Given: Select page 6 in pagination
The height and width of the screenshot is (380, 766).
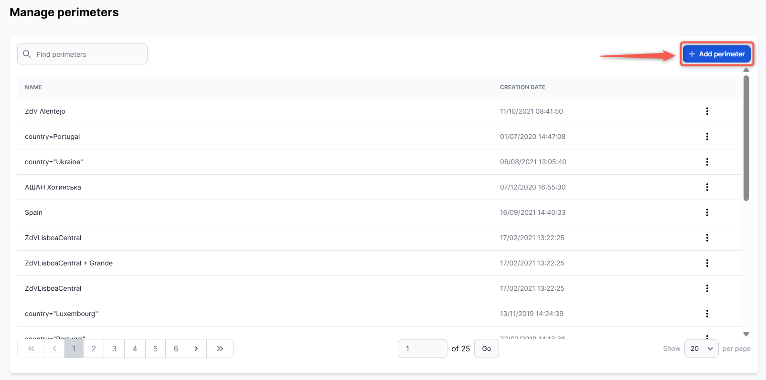Looking at the screenshot, I should click(x=176, y=348).
